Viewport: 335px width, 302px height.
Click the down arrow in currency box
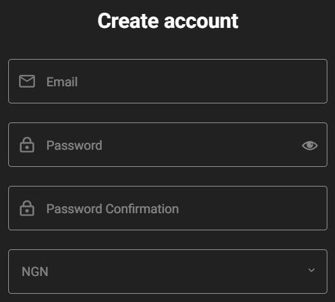pos(311,270)
